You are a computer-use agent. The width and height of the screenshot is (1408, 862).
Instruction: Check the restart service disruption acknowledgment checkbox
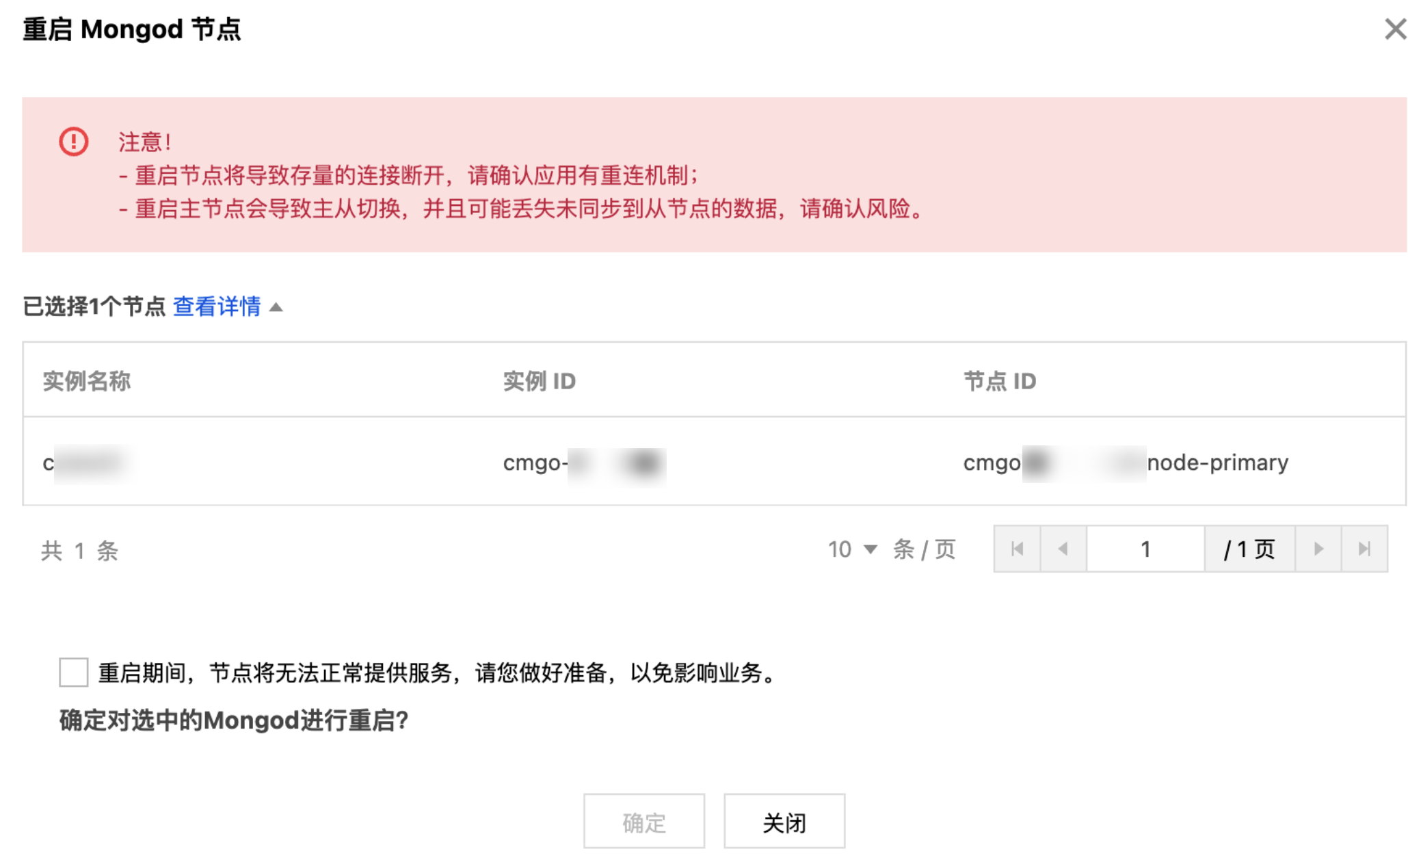73,672
